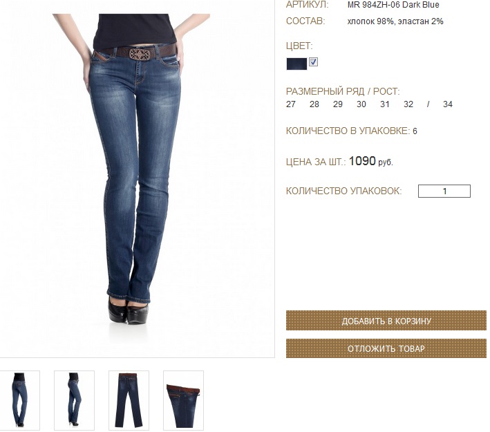
Task: Click the price 1090 руб. text
Action: (370, 161)
